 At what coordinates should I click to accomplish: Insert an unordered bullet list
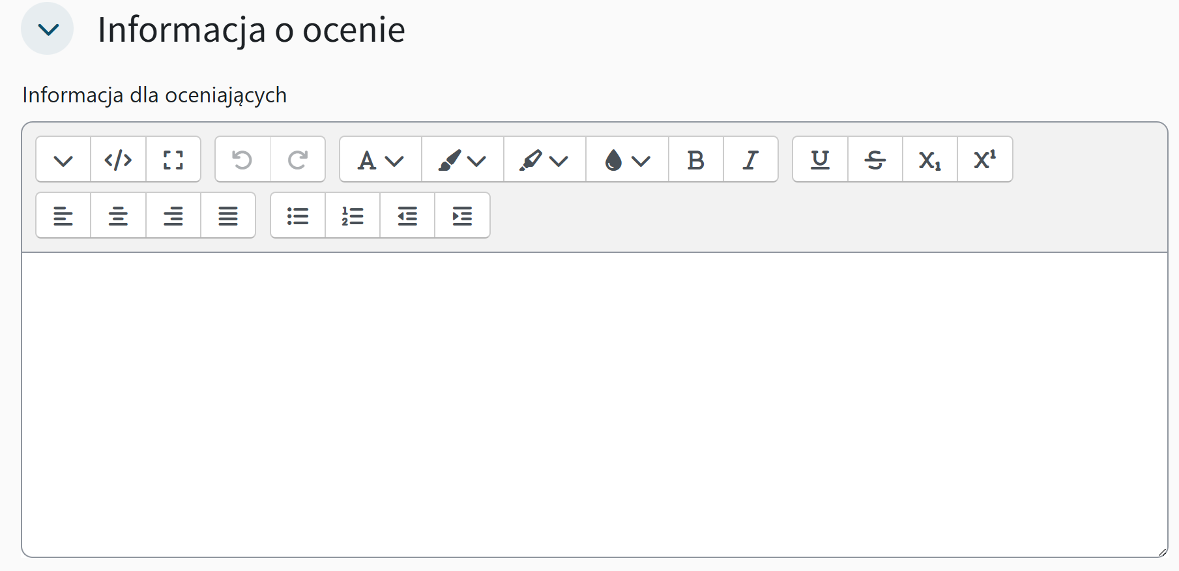coord(298,215)
